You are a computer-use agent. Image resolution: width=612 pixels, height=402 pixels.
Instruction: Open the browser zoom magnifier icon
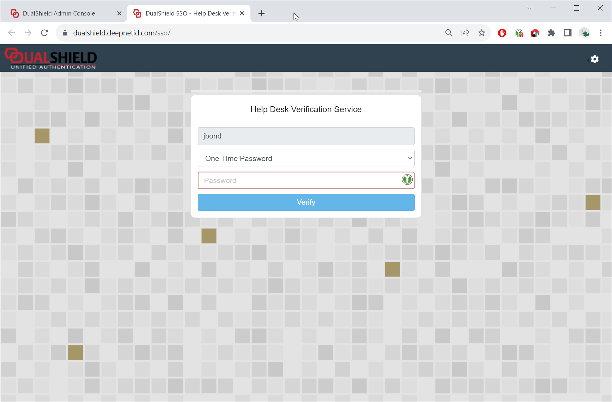pyautogui.click(x=449, y=33)
